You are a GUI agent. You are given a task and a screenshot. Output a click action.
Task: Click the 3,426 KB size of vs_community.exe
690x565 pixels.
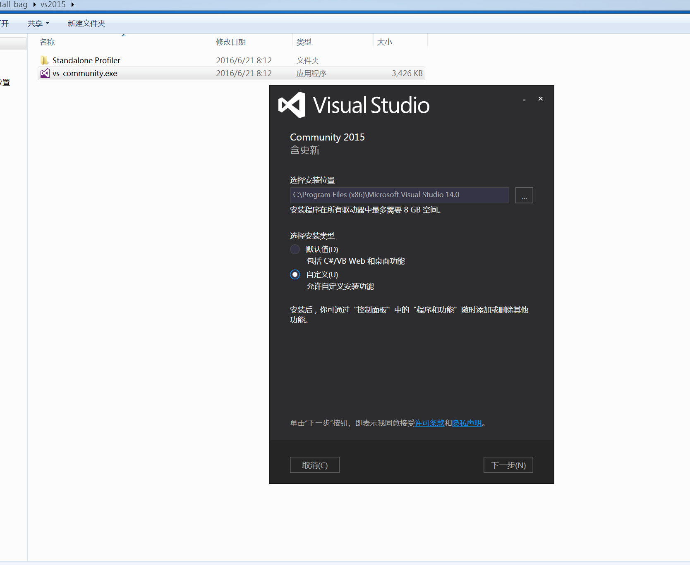pyautogui.click(x=407, y=73)
